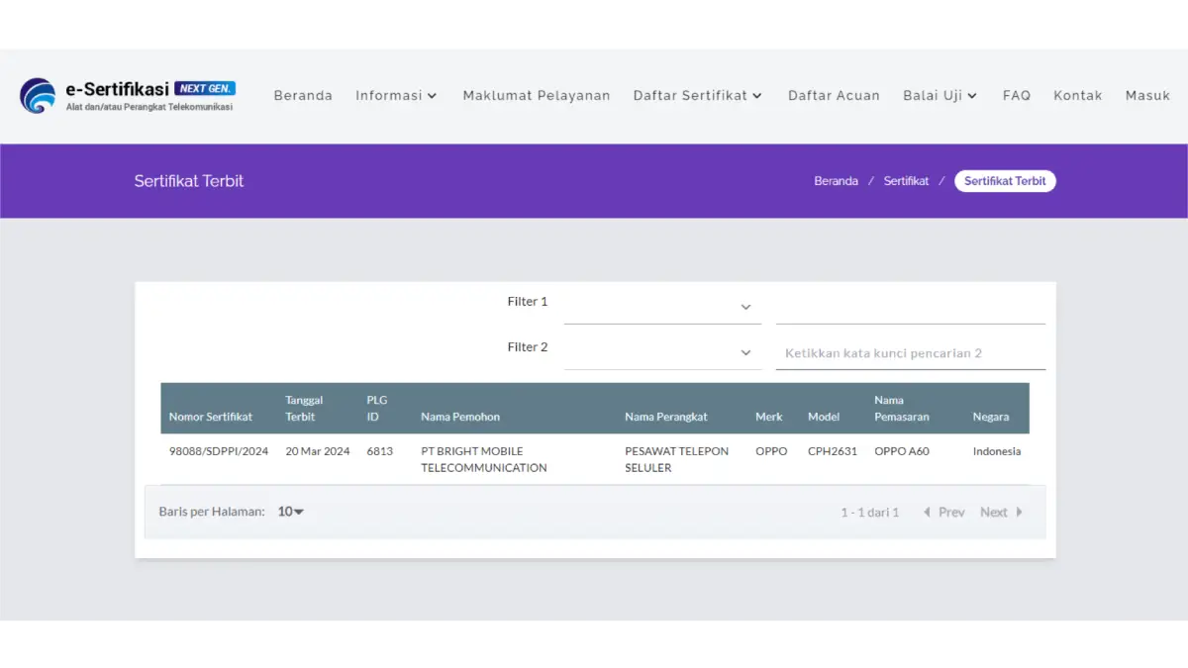Open the Kontak page
1188x668 pixels.
coord(1078,96)
